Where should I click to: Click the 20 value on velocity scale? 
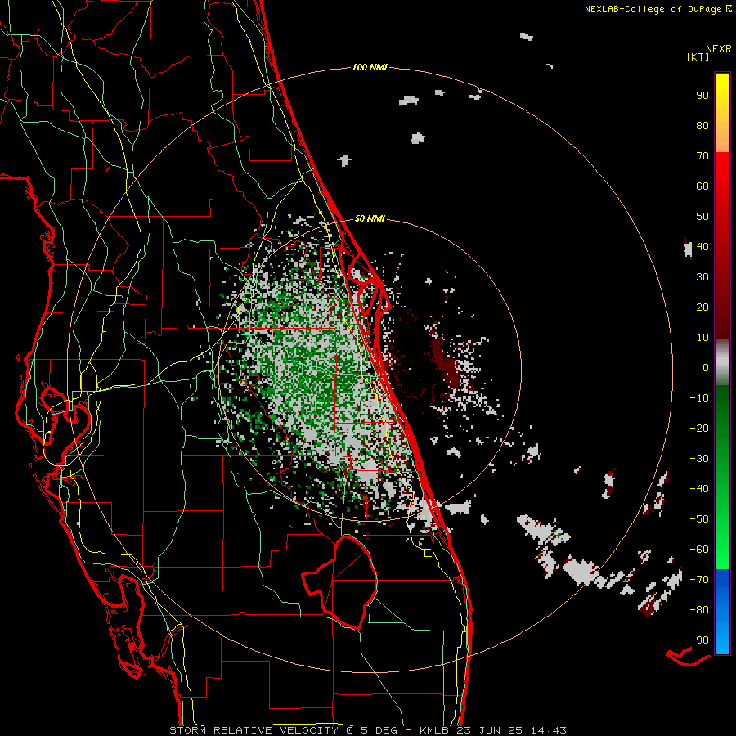702,307
